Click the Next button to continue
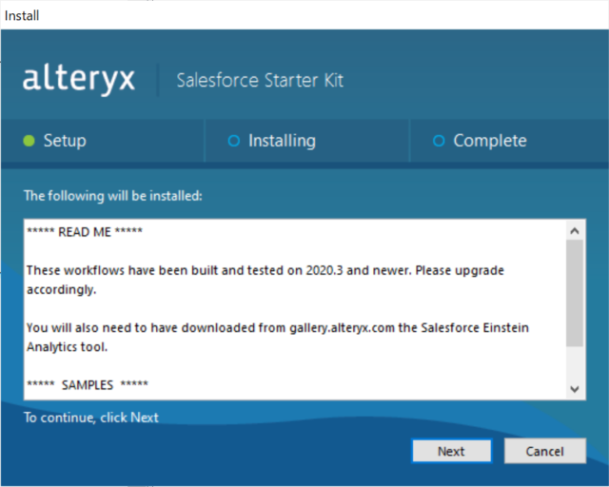Screen dimensions: 609x487 pos(451,451)
